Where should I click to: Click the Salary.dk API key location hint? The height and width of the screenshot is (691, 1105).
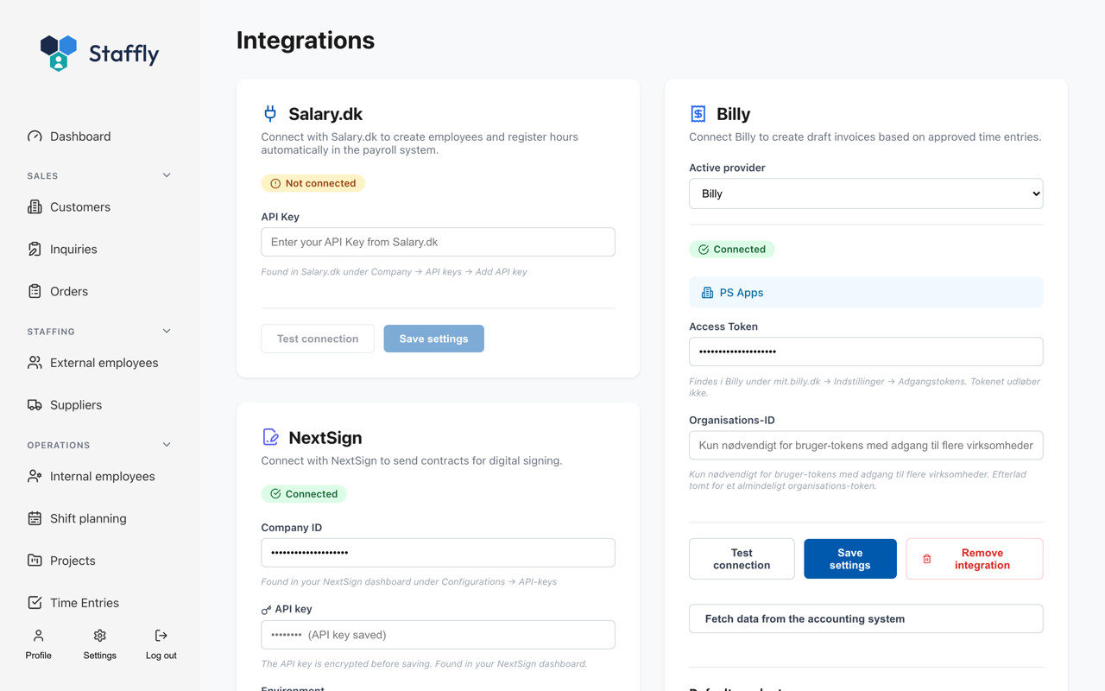395,272
